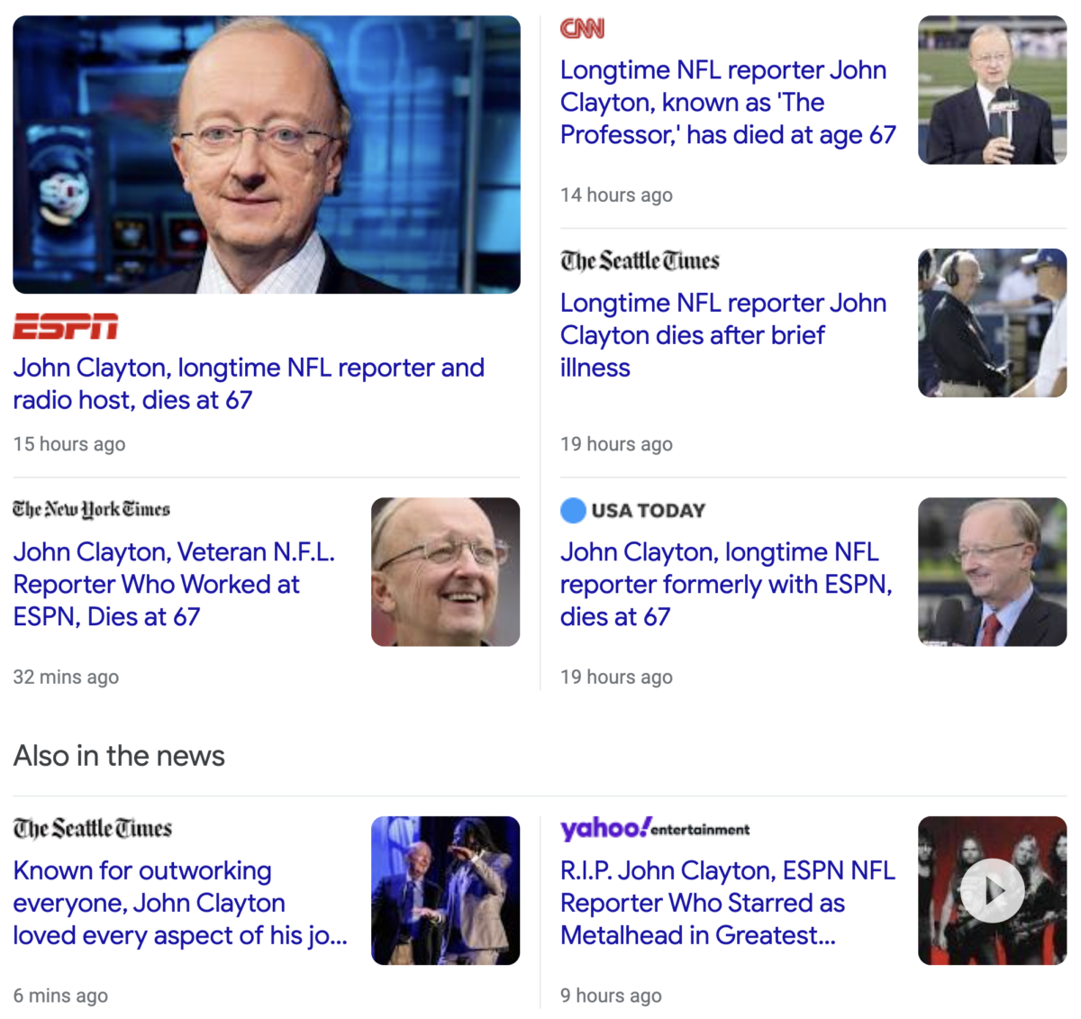Image resolution: width=1081 pixels, height=1019 pixels.
Task: Click the New York Times smiling portrait thumbnail
Action: coord(446,572)
